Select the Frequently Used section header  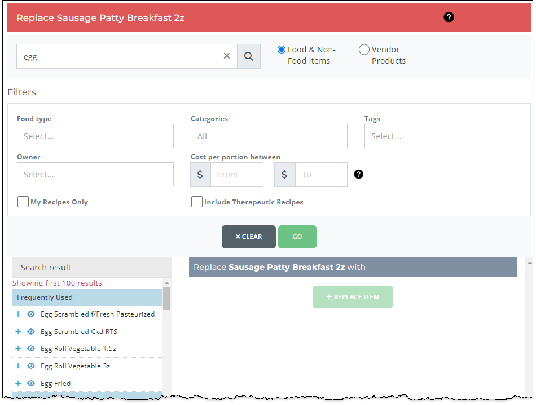tap(87, 297)
